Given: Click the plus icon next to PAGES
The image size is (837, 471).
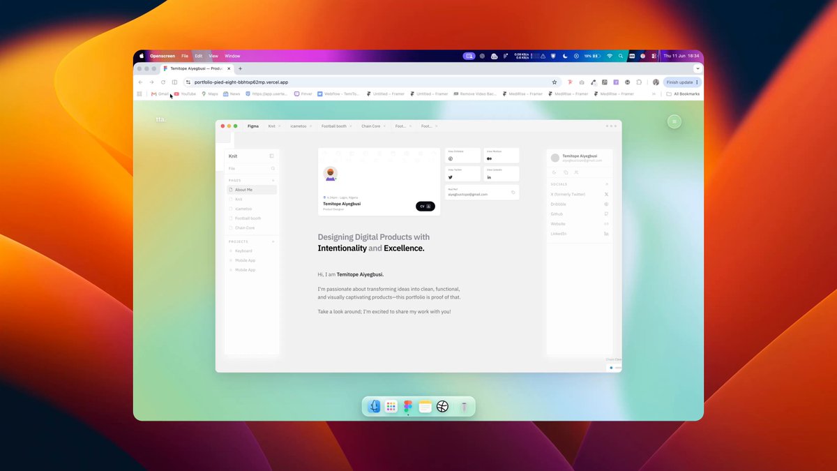Looking at the screenshot, I should pos(273,180).
